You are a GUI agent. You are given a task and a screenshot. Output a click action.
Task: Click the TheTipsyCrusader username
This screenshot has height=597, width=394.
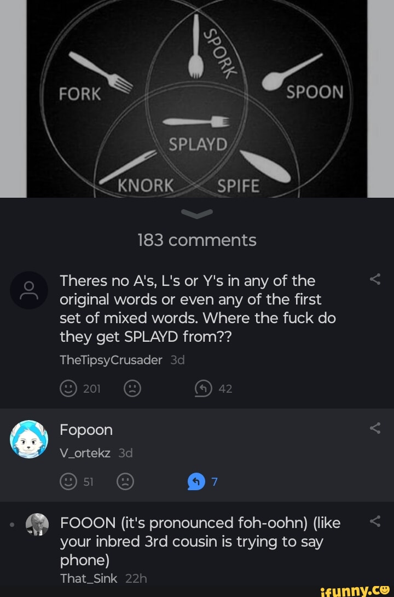[x=111, y=360]
